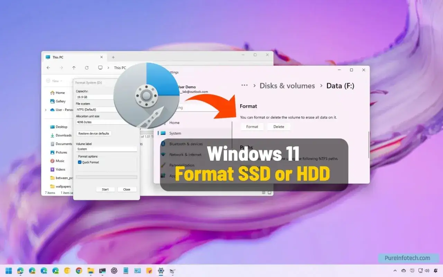Open the Videos folder in the sidebar

click(58, 169)
